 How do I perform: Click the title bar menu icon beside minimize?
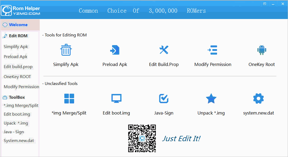pyautogui.click(x=265, y=4)
